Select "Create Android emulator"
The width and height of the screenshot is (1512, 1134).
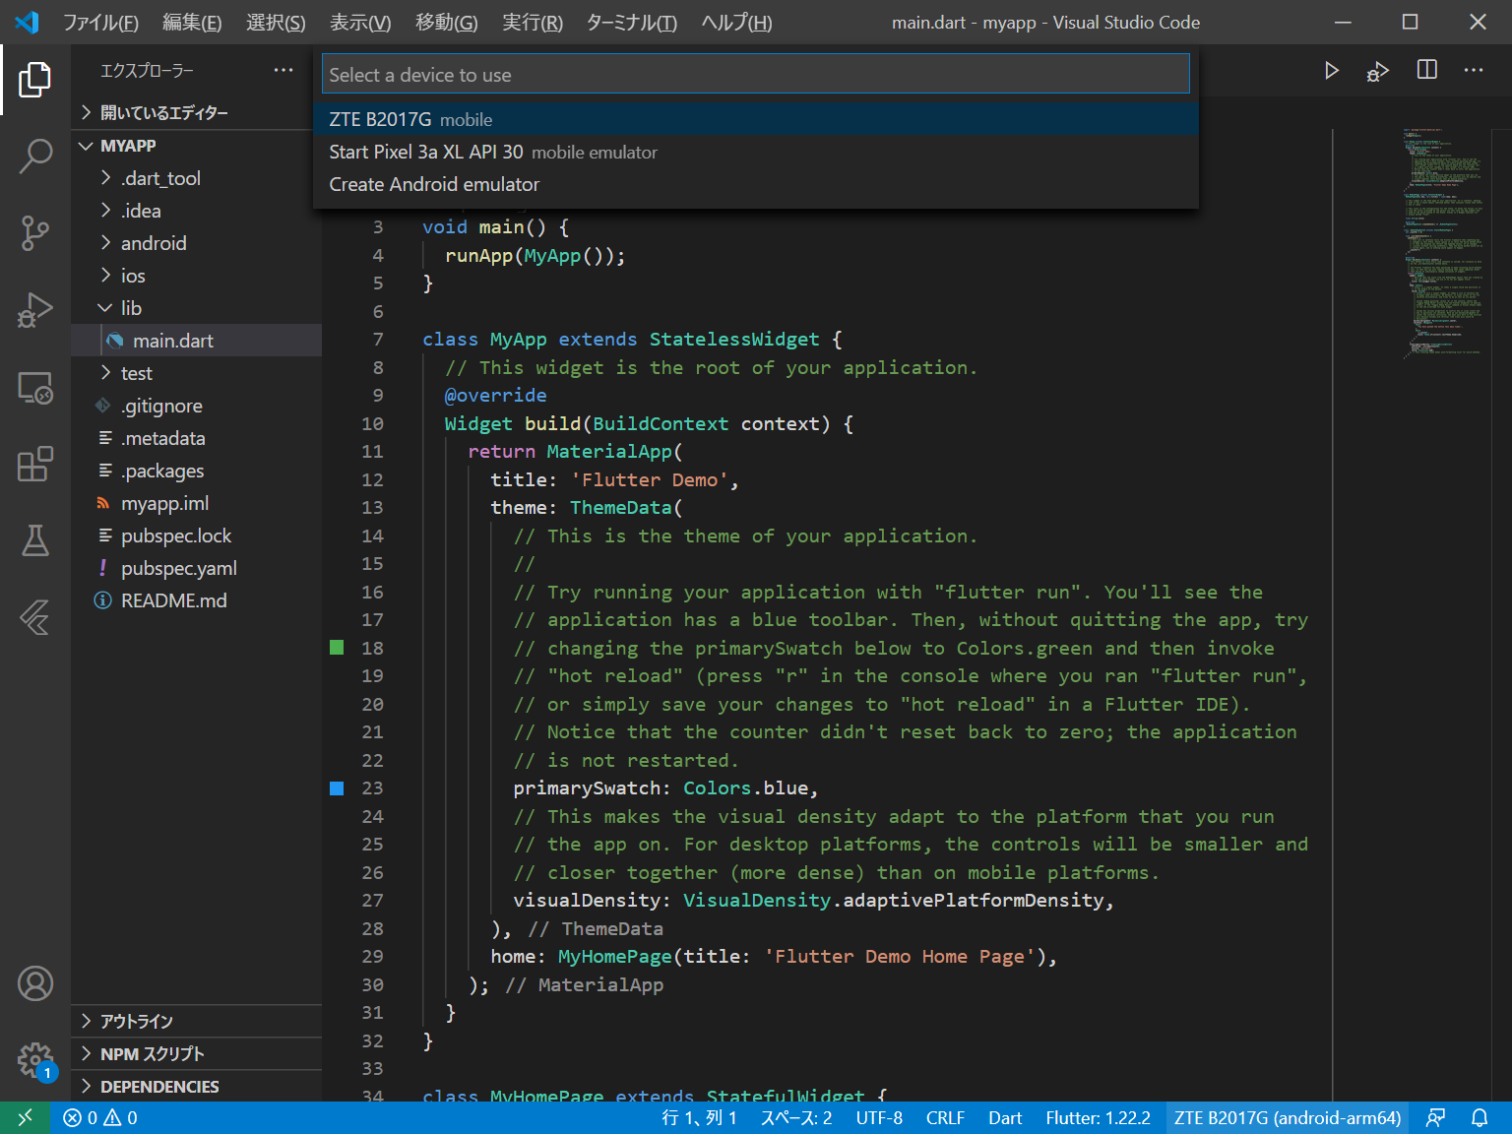[x=434, y=184]
